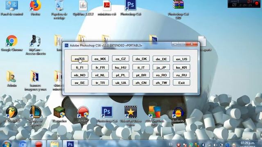Viewport: 262px width, 147px height.
Task: Click the ES language indicator in taskbar
Action: click(171, 144)
